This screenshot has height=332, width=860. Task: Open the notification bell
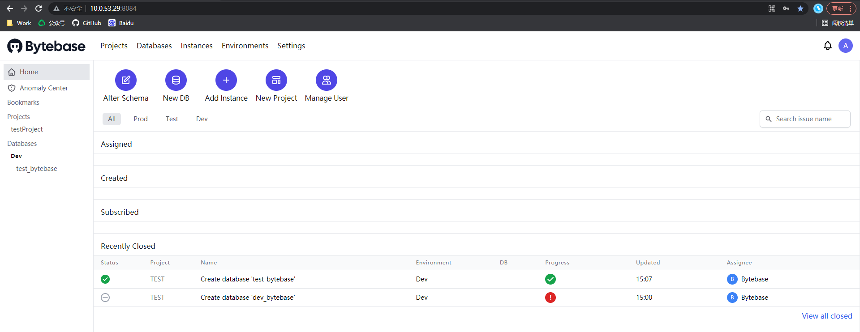[828, 46]
